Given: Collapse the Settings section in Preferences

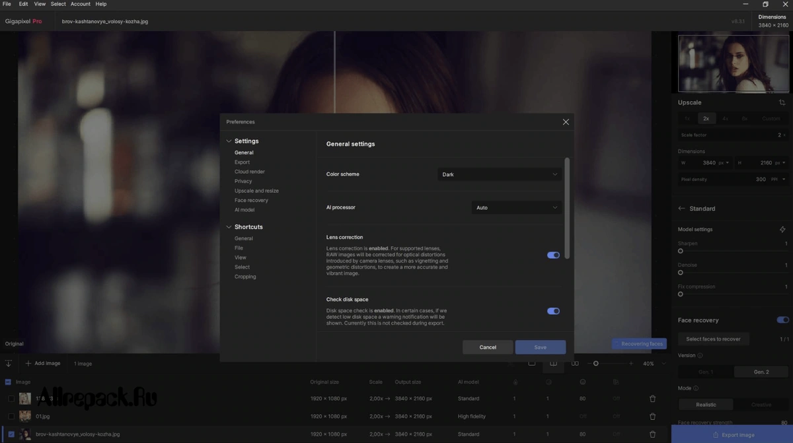Looking at the screenshot, I should pyautogui.click(x=229, y=141).
